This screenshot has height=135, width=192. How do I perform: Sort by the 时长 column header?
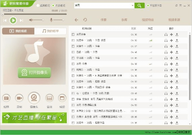[134, 29]
